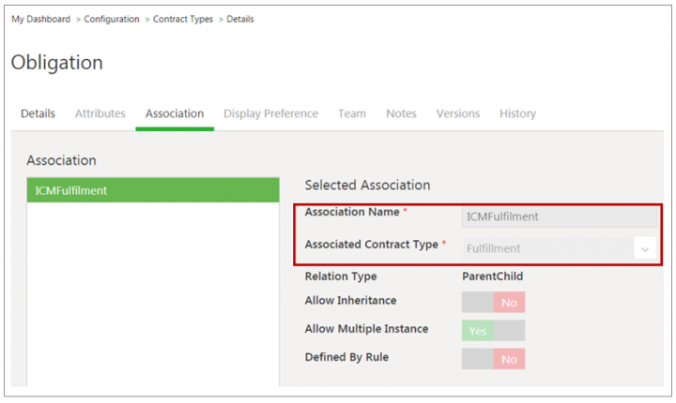676x403 pixels.
Task: Select ICMFulfilment in the Association list
Action: pyautogui.click(x=153, y=190)
